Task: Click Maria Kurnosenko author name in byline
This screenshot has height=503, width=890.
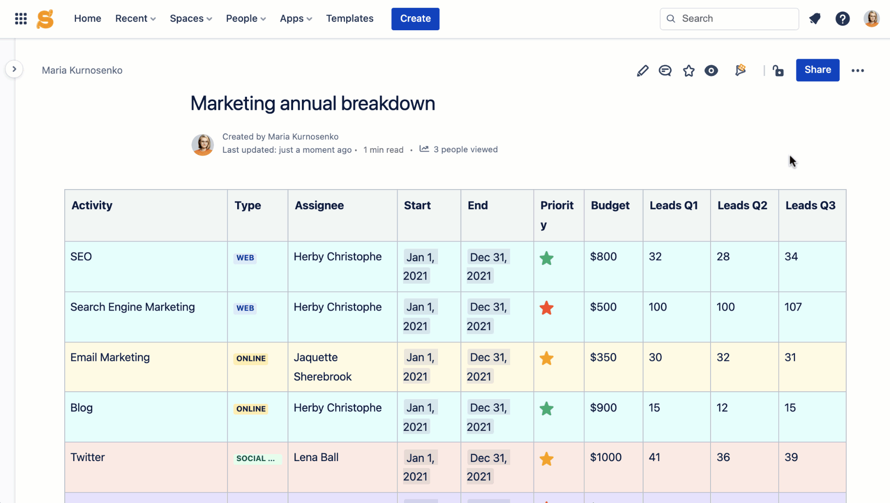Action: coord(303,136)
